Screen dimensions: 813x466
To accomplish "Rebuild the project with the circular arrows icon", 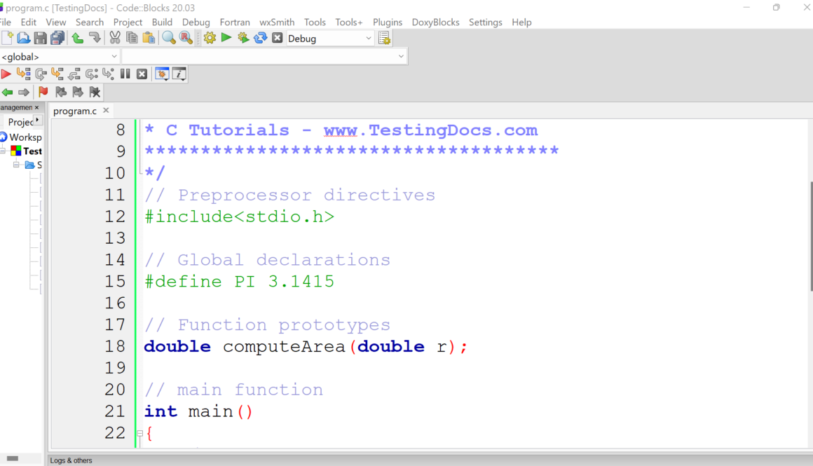I will (x=260, y=37).
